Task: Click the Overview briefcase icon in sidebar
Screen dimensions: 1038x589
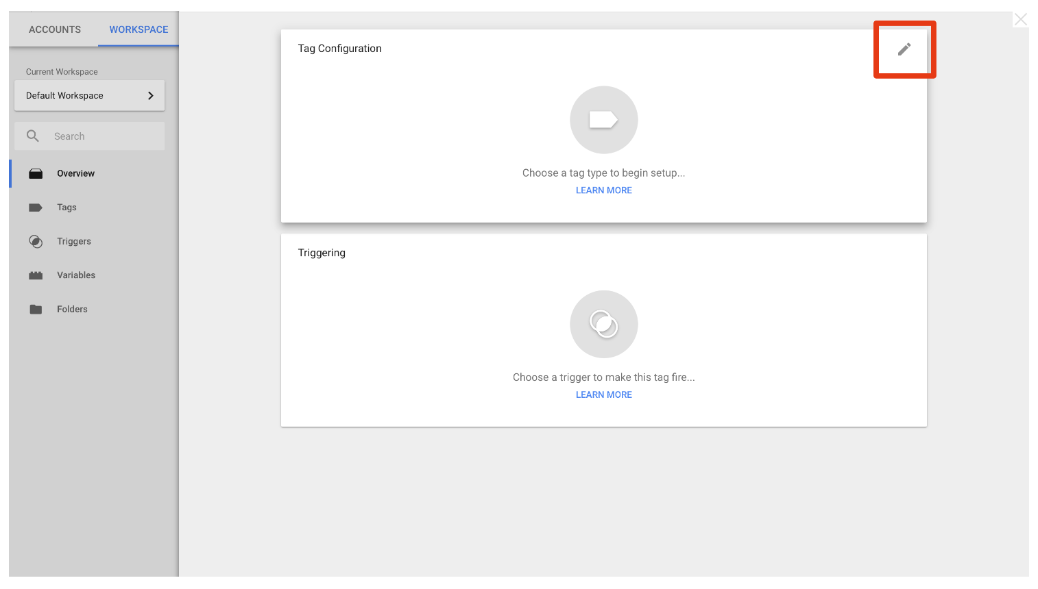Action: (36, 174)
